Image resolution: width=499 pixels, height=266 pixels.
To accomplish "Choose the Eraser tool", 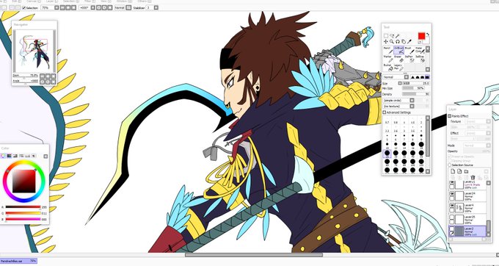I will (398, 59).
